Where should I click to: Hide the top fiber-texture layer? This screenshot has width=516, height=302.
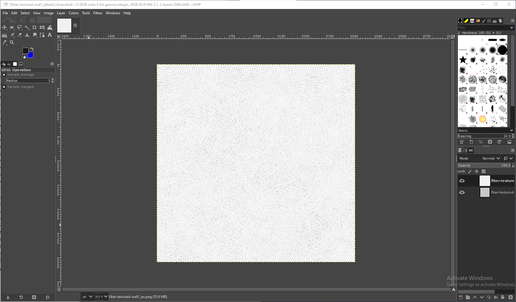click(x=462, y=181)
